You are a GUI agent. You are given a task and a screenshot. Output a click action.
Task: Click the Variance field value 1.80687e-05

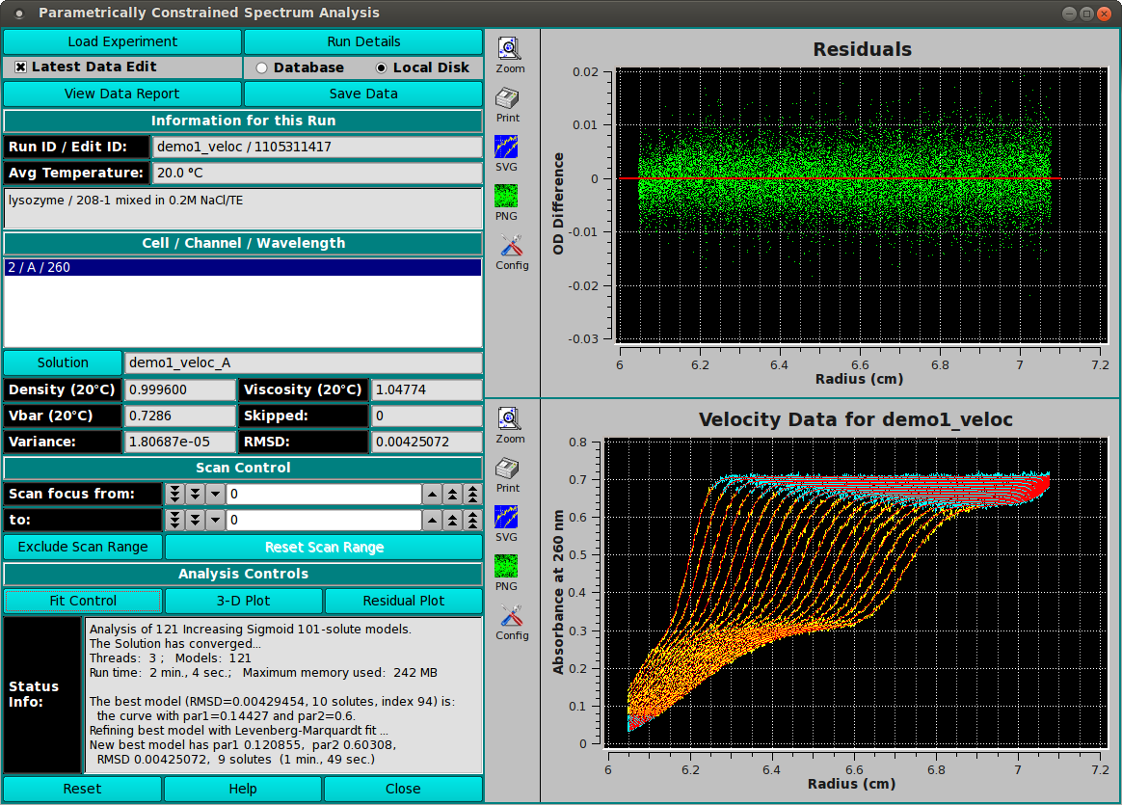(x=180, y=442)
